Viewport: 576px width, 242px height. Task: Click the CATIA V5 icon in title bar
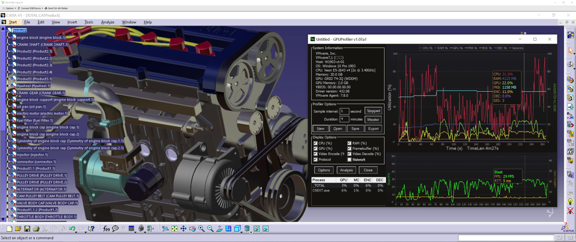tap(3, 15)
